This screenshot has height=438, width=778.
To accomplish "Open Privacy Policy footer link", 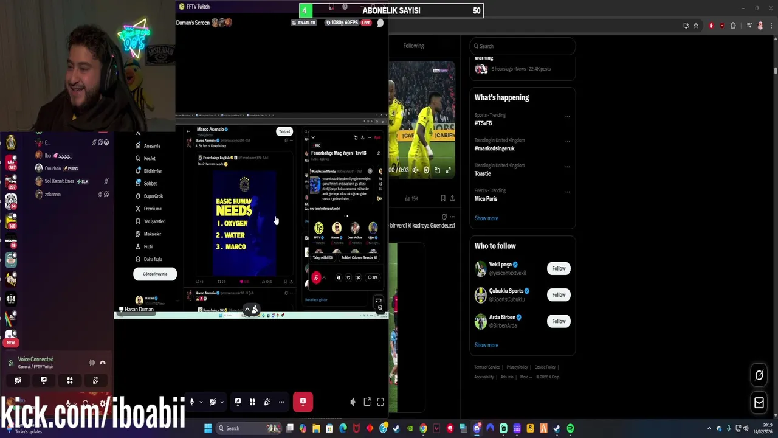I will 517,367.
